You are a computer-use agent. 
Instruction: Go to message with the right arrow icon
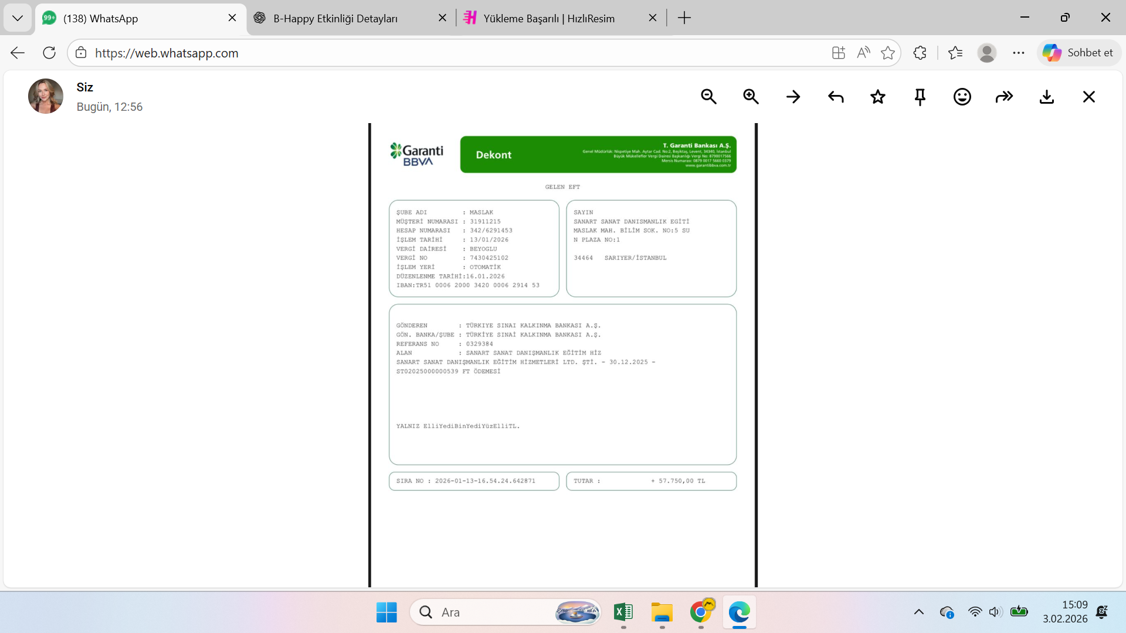793,97
